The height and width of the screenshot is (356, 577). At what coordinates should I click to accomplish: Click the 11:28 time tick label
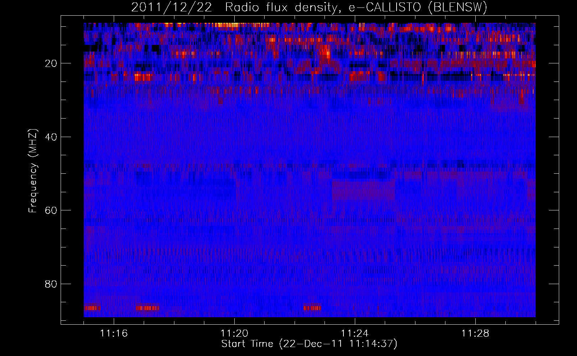coord(475,334)
